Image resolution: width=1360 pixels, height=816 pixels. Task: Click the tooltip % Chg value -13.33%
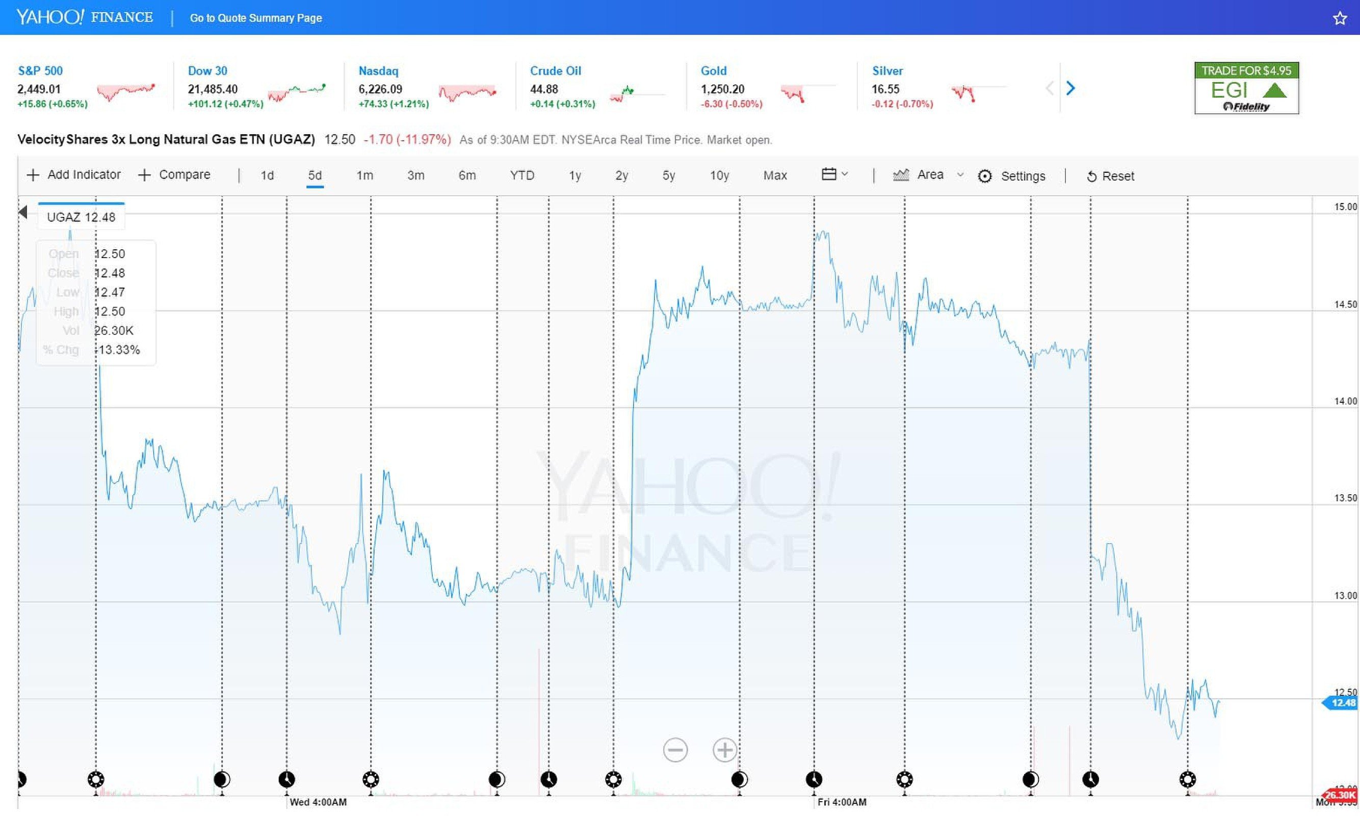tap(117, 350)
